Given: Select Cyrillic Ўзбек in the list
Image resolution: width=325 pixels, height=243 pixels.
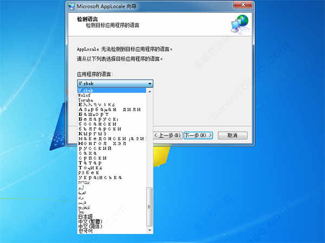Looking at the screenshot, I should pos(112,173).
